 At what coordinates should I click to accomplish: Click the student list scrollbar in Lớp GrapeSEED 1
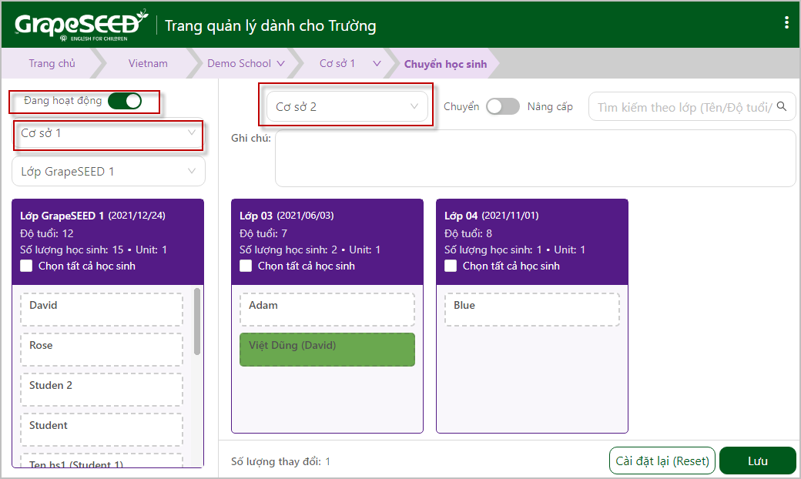[197, 322]
